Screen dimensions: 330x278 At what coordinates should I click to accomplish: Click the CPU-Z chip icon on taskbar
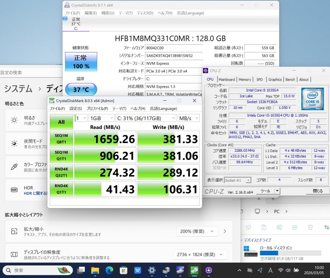pos(208,270)
